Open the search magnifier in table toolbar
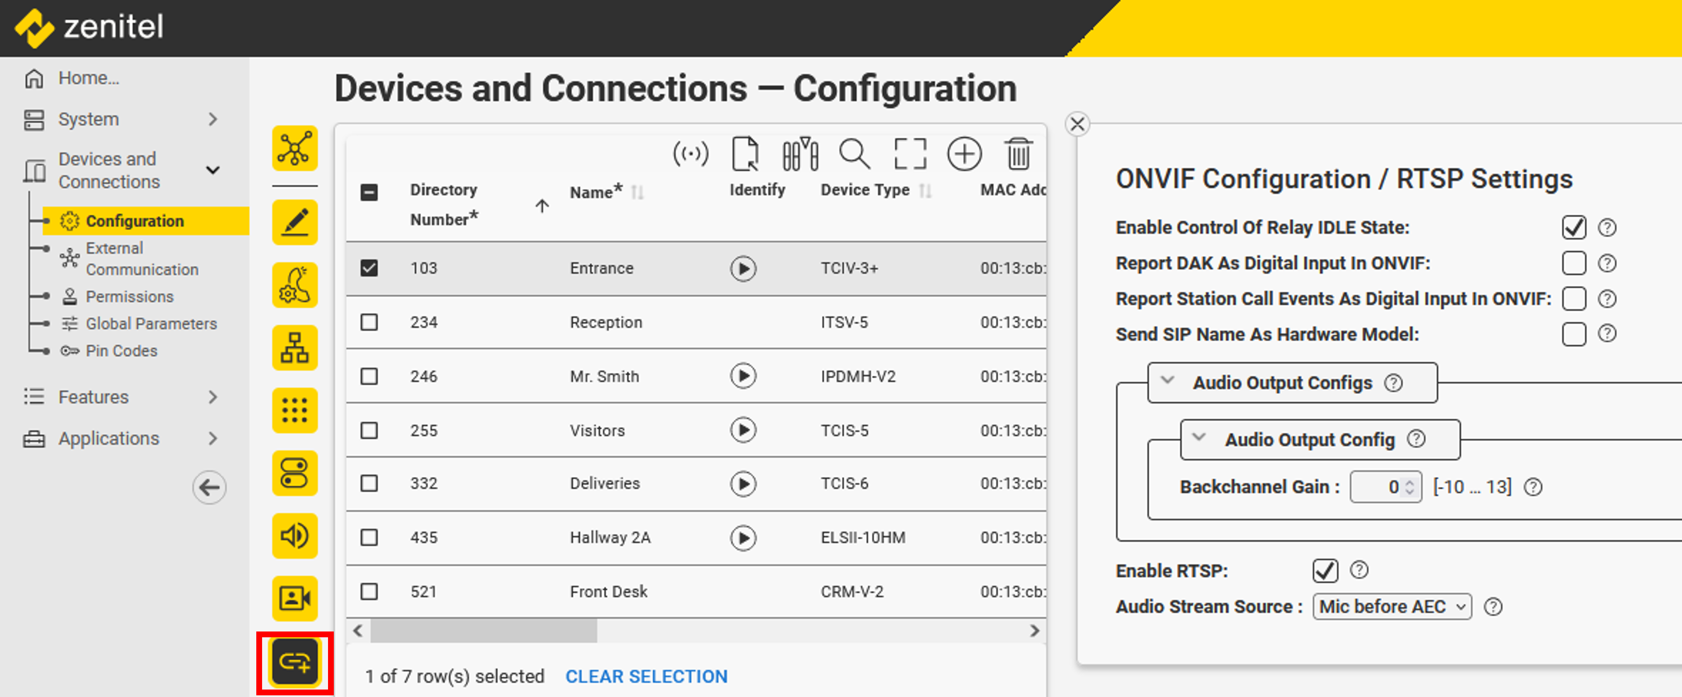 tap(853, 154)
